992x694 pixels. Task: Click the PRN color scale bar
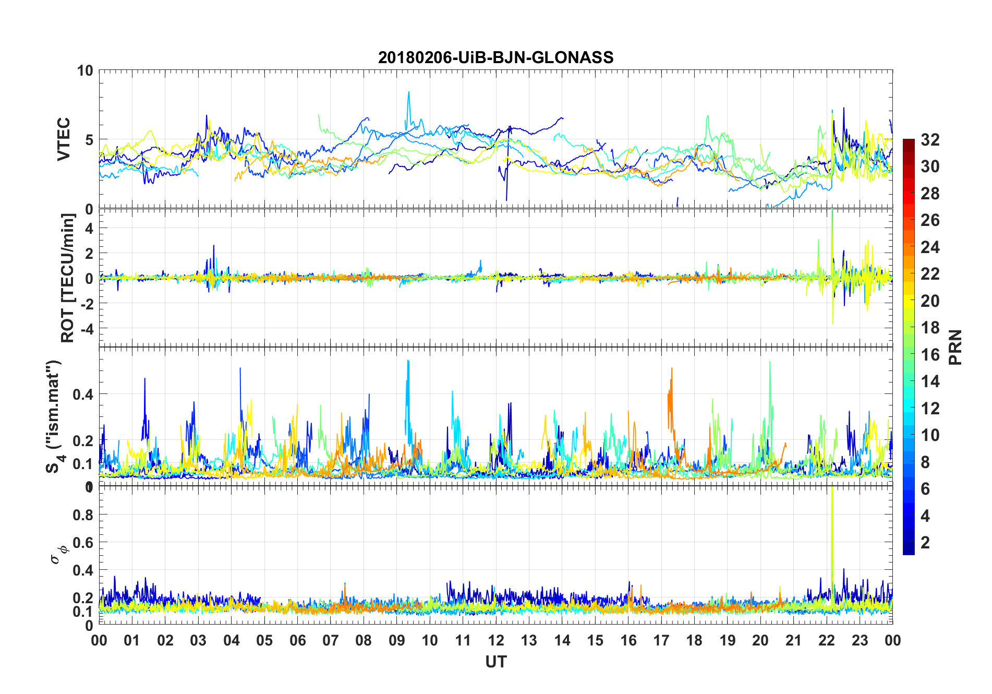point(909,346)
